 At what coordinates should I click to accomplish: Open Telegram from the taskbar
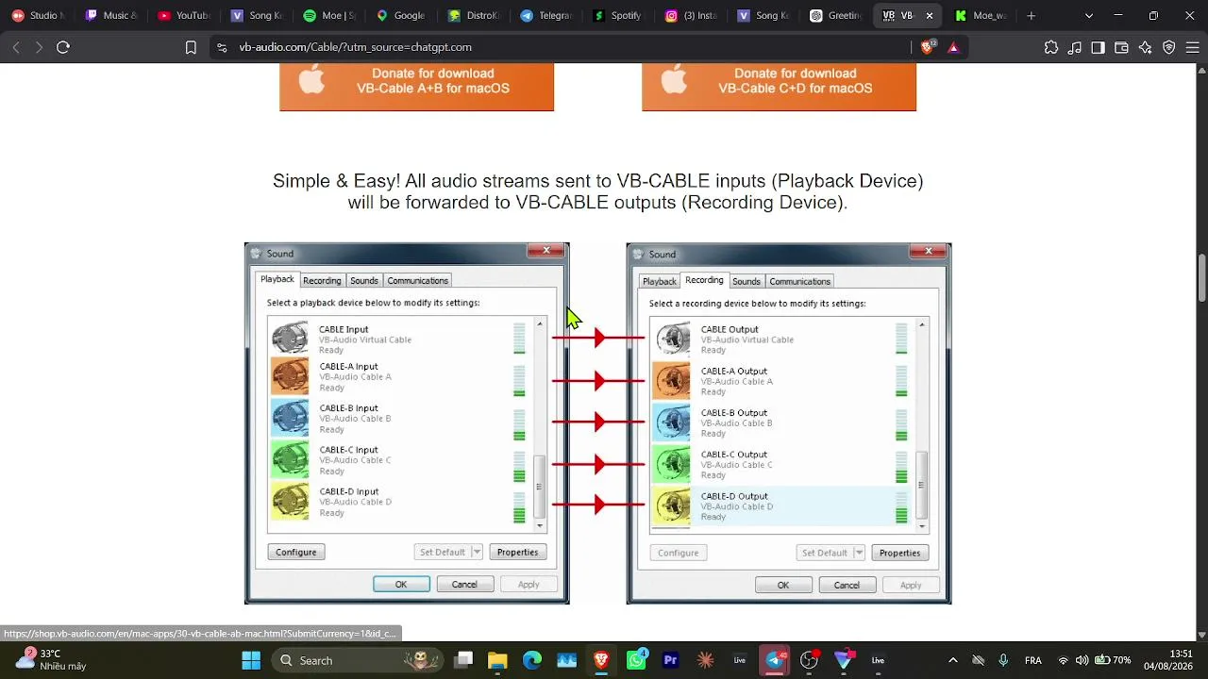tap(775, 660)
